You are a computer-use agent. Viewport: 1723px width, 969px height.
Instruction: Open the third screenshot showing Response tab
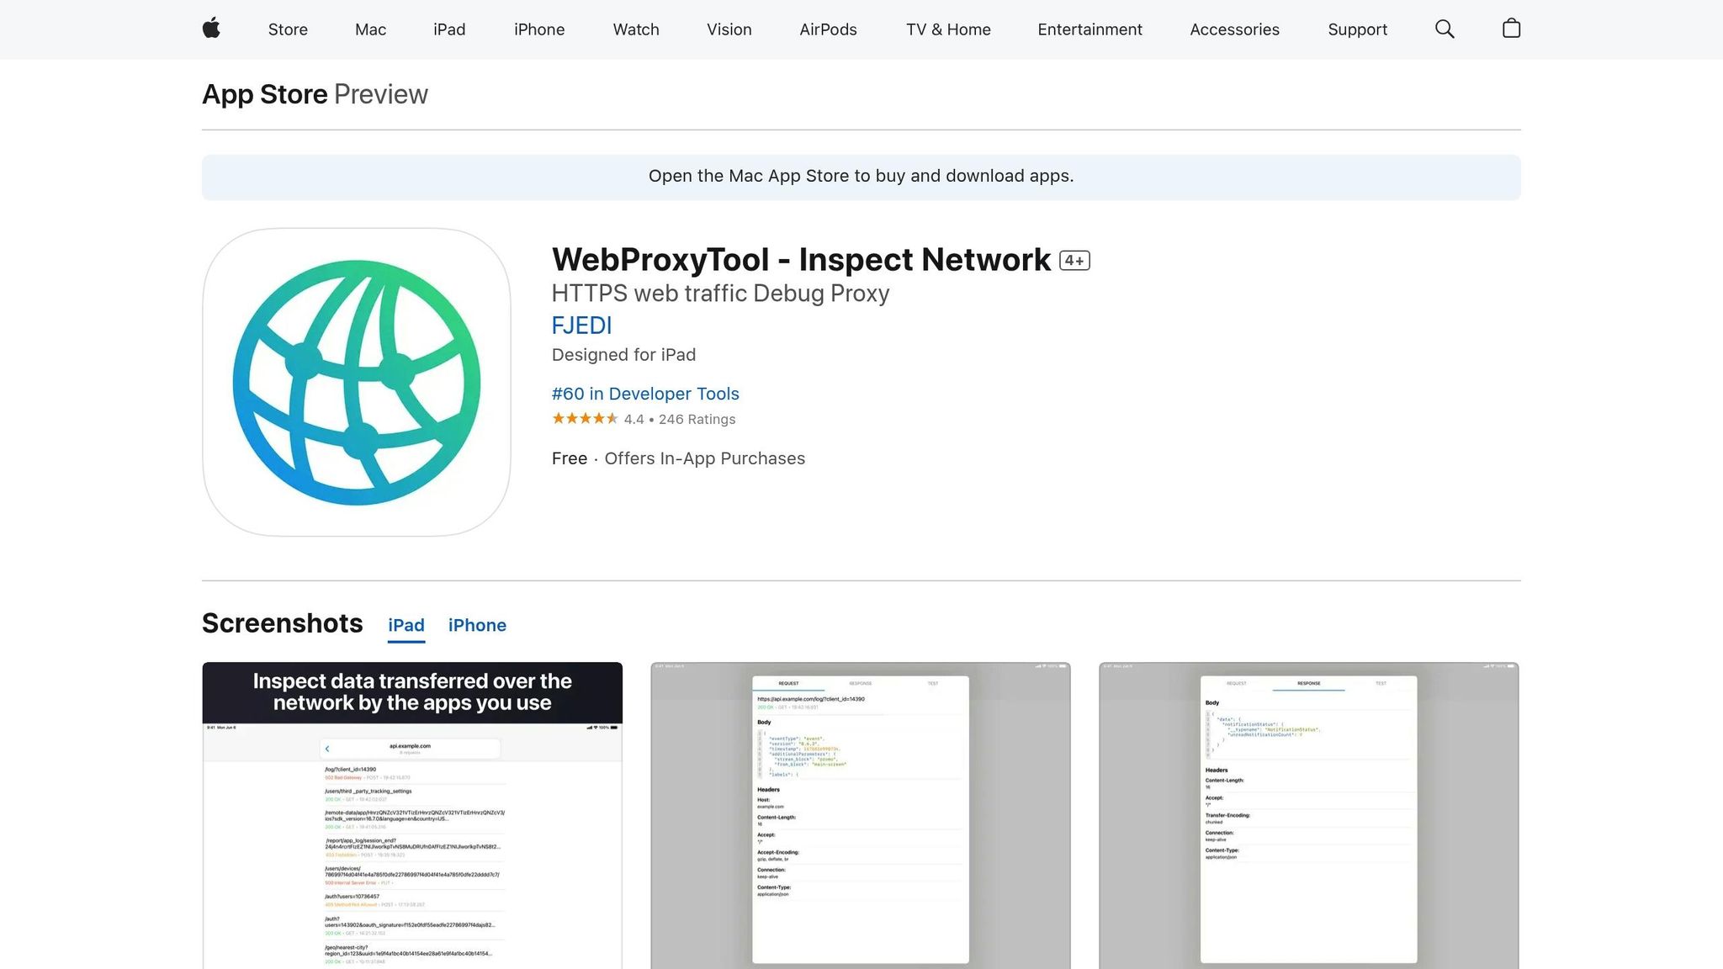pyautogui.click(x=1308, y=816)
